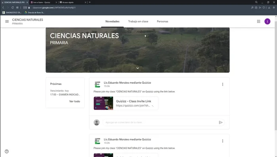Click the heart bookmark icon in address bar
The height and width of the screenshot is (157, 277).
click(x=264, y=8)
